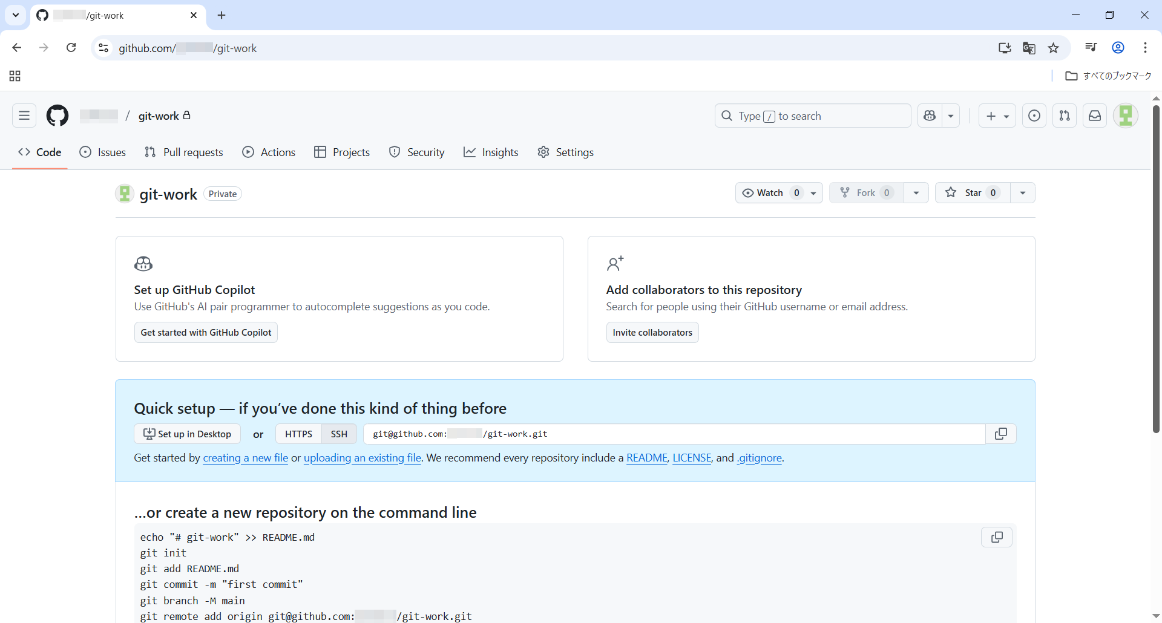
Task: Select the HTTPS URL protocol
Action: [x=298, y=434]
